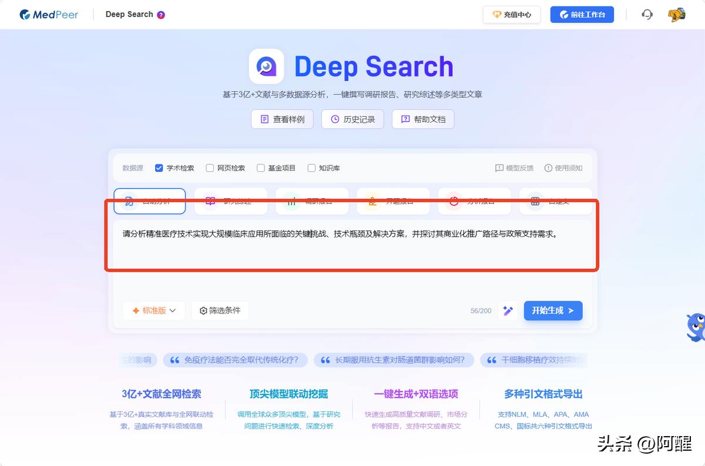Start generation with 开始生成
The image size is (705, 466).
pos(553,310)
